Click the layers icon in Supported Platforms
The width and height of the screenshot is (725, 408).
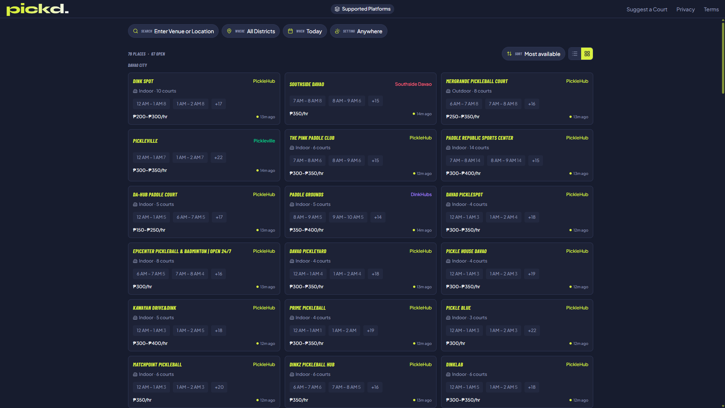pos(337,9)
